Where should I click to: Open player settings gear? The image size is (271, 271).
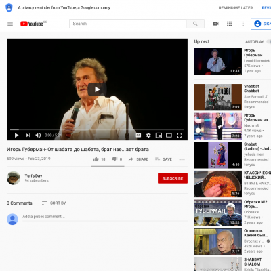148,135
